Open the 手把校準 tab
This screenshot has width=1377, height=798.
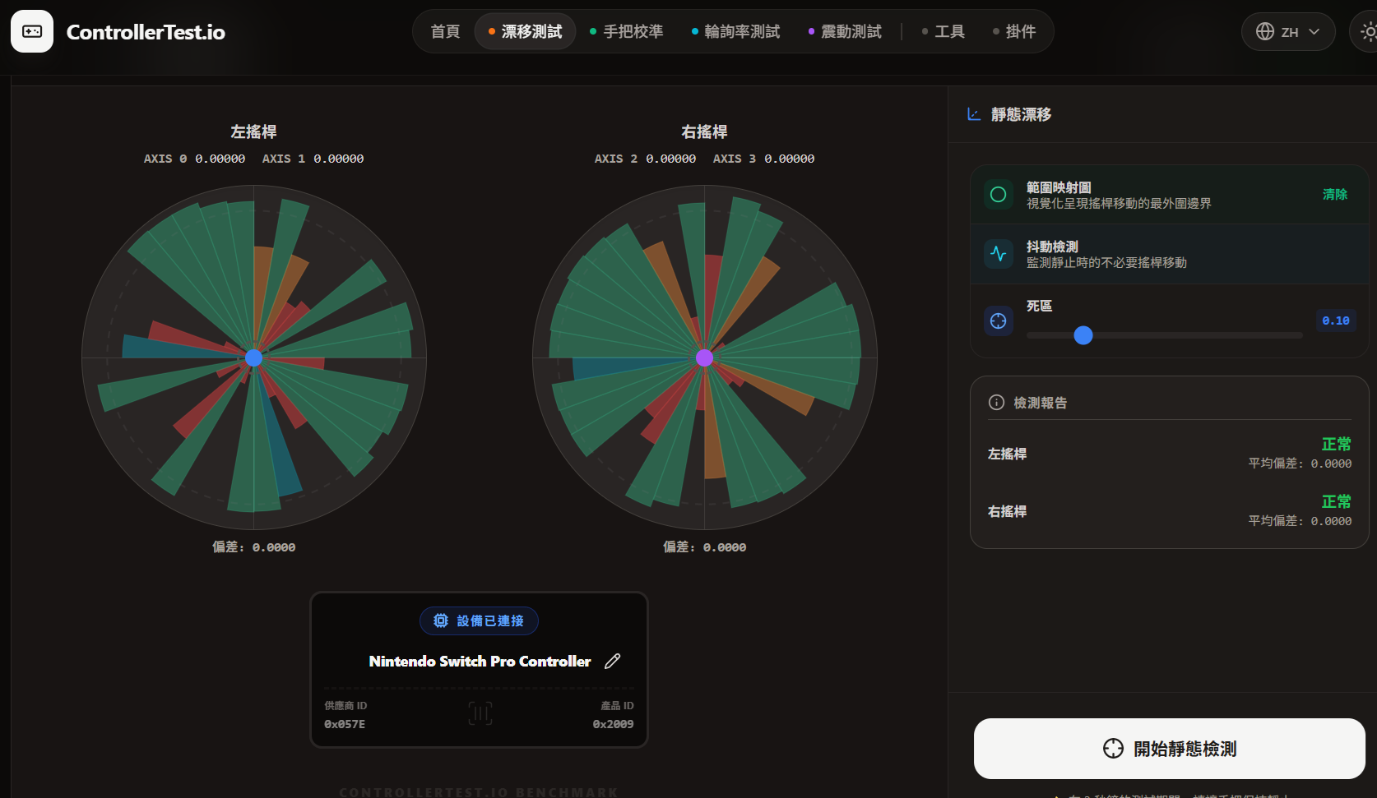627,31
